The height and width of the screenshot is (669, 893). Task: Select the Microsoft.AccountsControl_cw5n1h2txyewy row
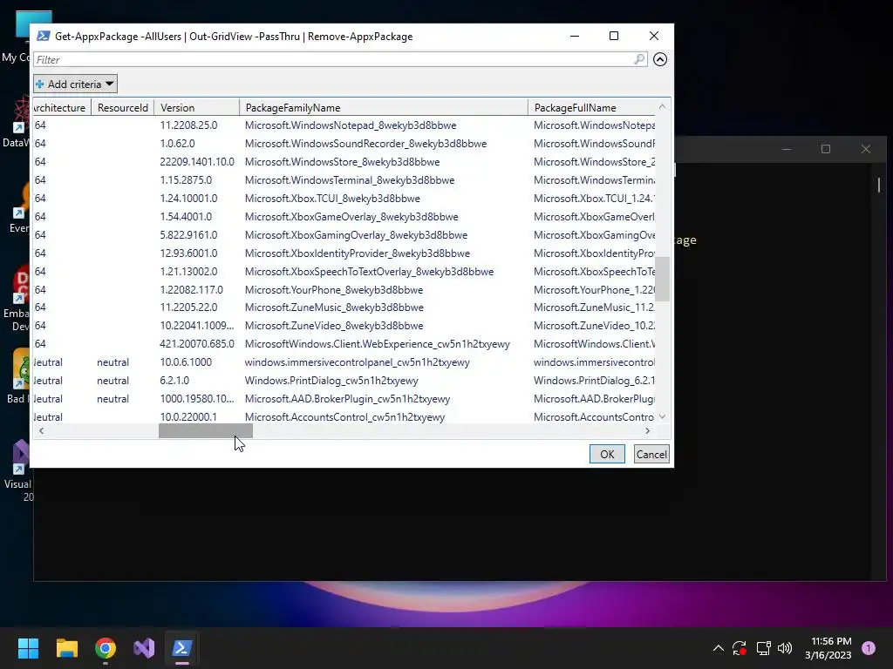click(344, 416)
